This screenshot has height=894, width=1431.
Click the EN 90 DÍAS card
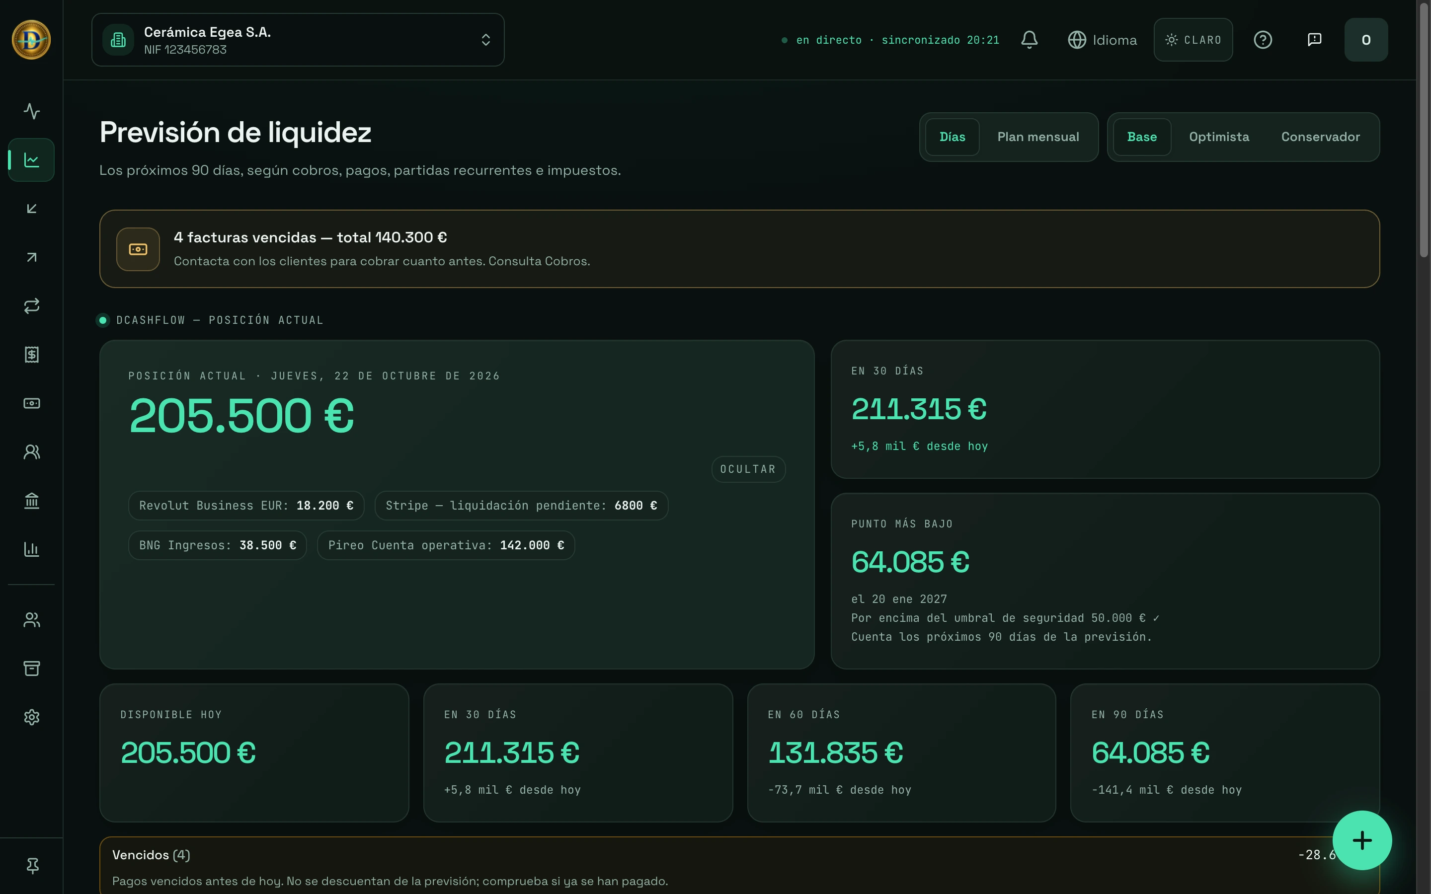point(1225,752)
